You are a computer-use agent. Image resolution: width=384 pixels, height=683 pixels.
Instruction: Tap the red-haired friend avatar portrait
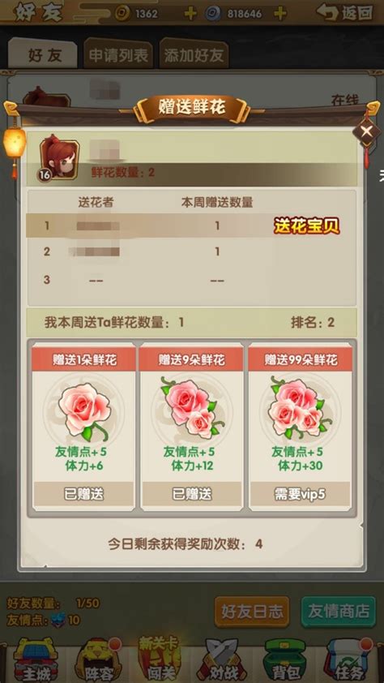(58, 157)
